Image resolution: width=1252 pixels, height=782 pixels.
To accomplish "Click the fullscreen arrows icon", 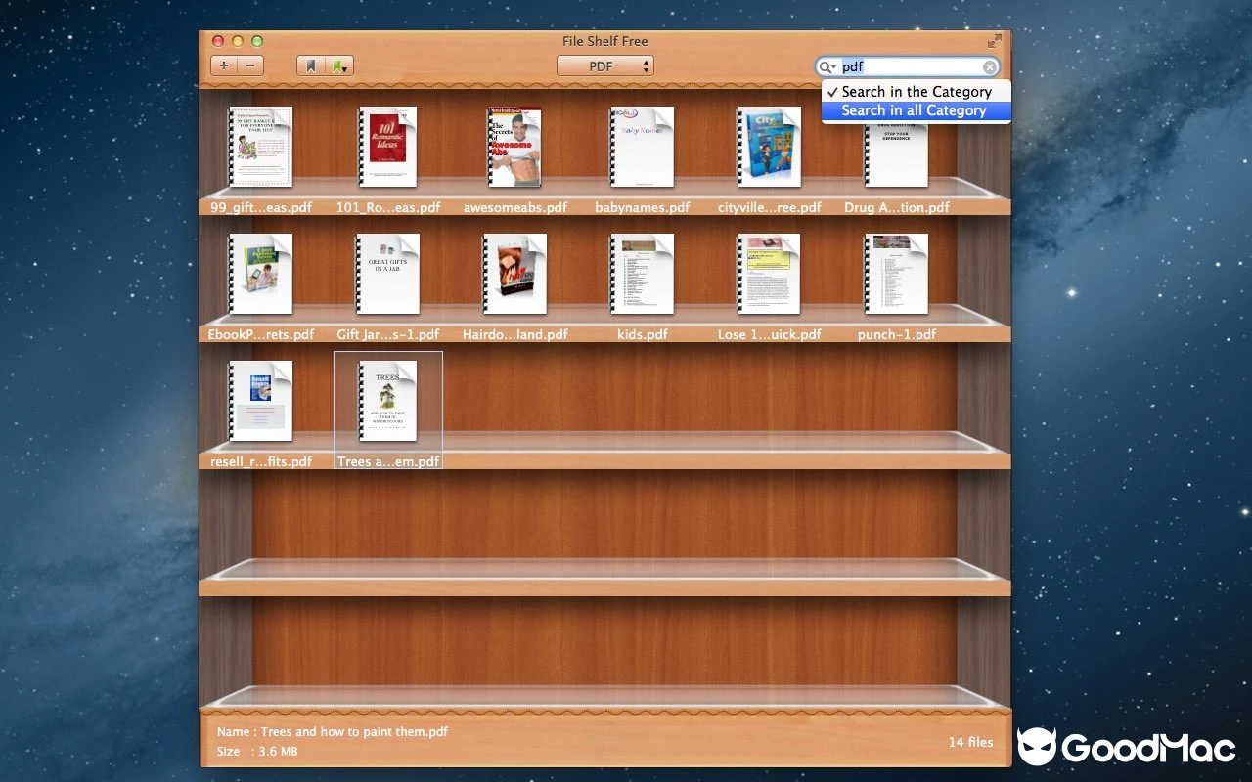I will tap(994, 41).
